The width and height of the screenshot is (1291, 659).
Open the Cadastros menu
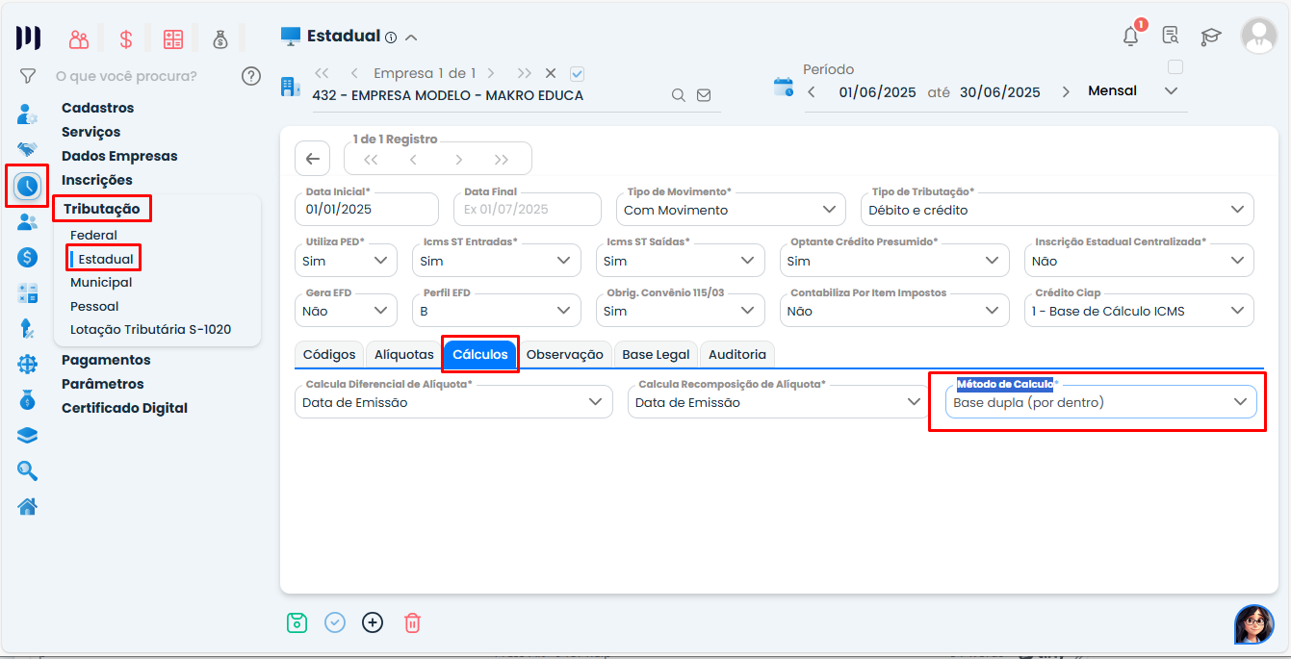click(98, 108)
